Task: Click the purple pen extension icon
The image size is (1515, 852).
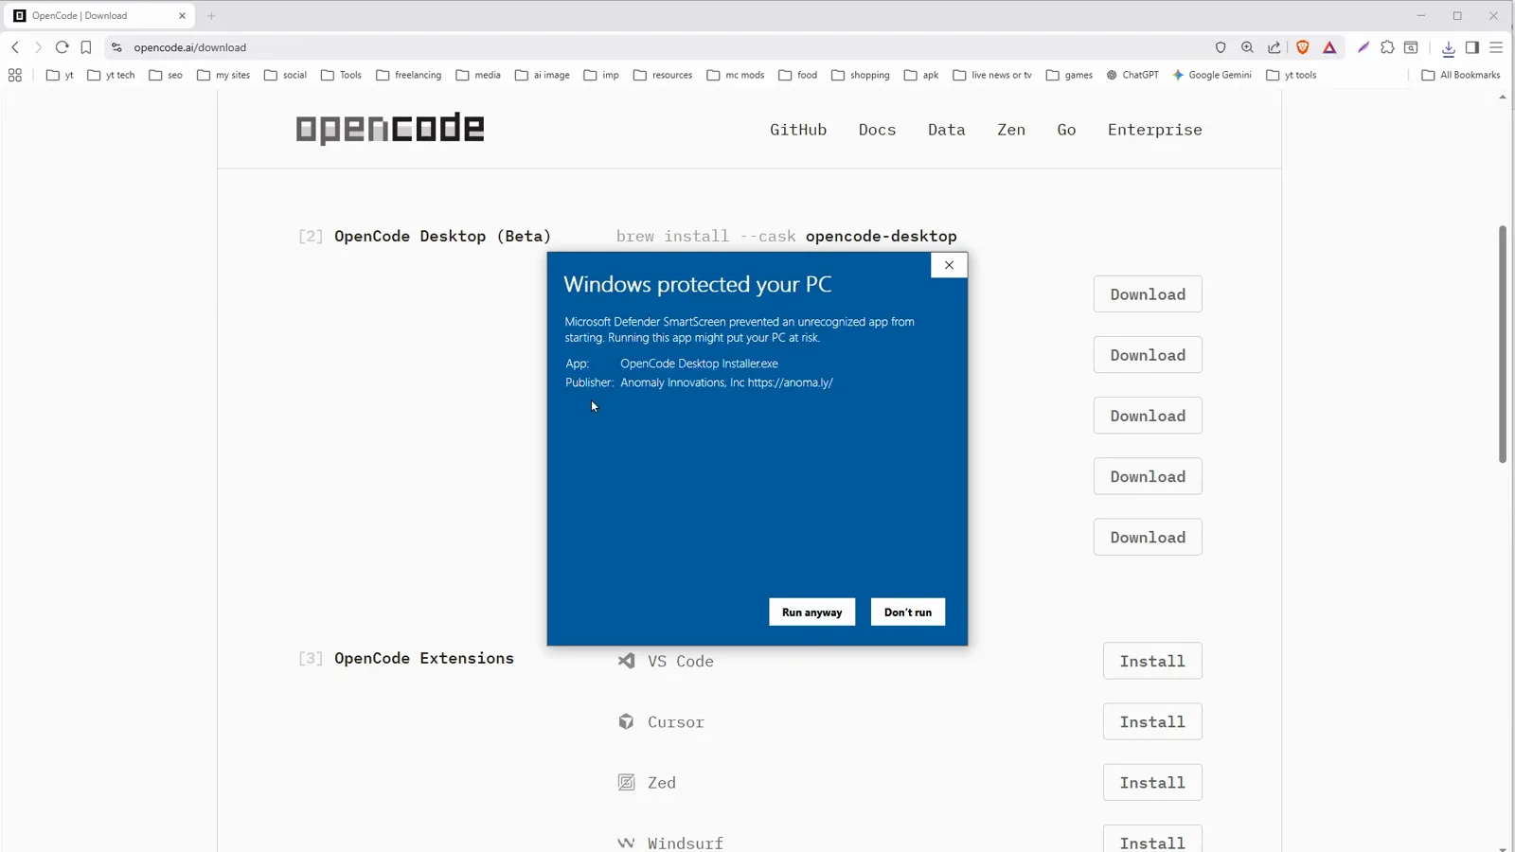Action: pos(1363,47)
